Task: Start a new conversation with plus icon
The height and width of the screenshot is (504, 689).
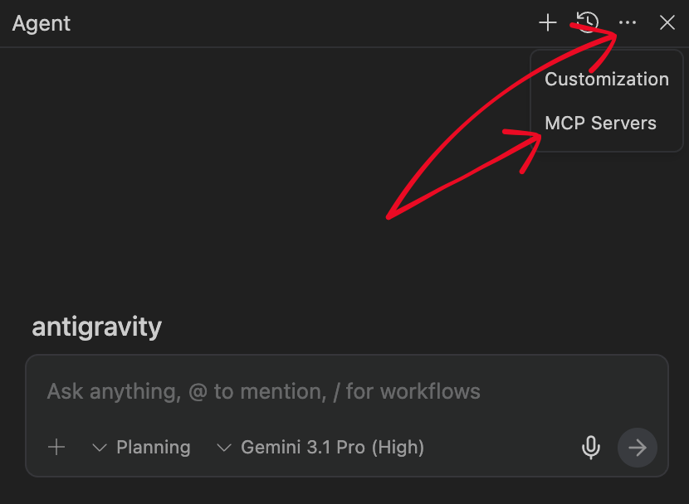Action: click(x=548, y=23)
